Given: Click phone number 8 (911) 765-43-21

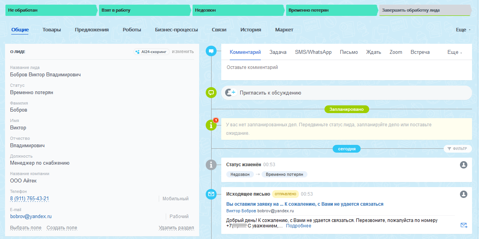Looking at the screenshot, I should pyautogui.click(x=30, y=199).
